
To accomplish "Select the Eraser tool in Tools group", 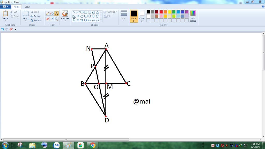I will pyautogui.click(x=48, y=19).
